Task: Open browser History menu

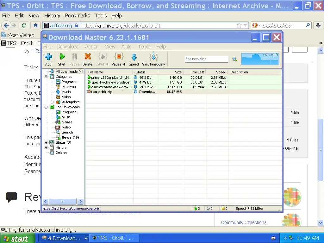Action: pos(52,16)
